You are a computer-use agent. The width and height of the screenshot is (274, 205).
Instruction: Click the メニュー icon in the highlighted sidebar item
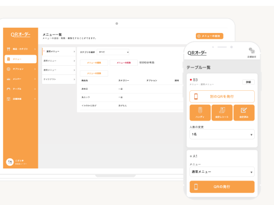[x=9, y=59]
